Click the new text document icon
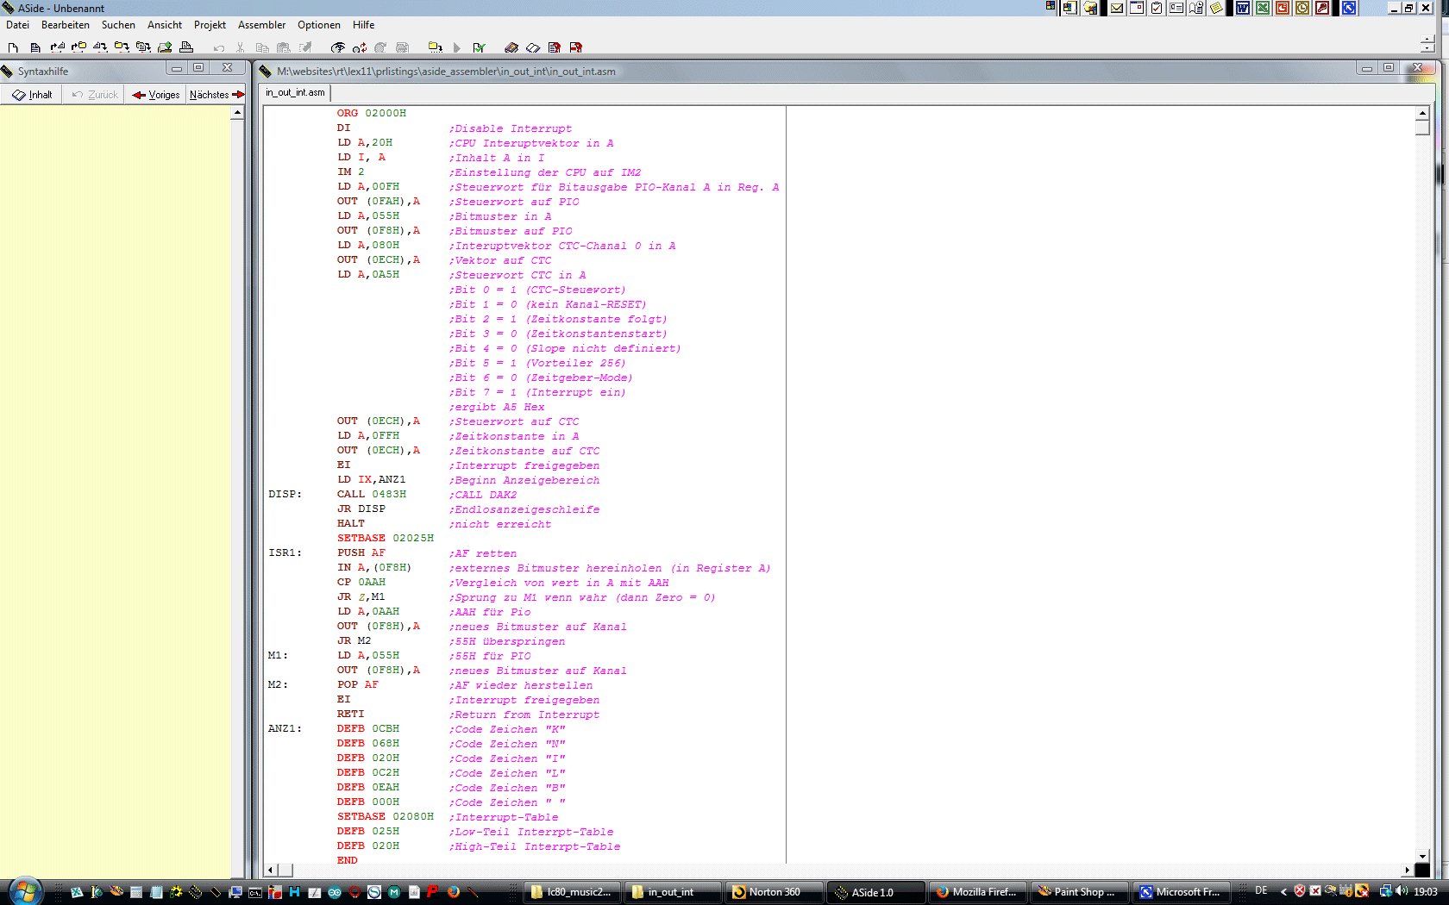1449x905 pixels. [x=34, y=47]
